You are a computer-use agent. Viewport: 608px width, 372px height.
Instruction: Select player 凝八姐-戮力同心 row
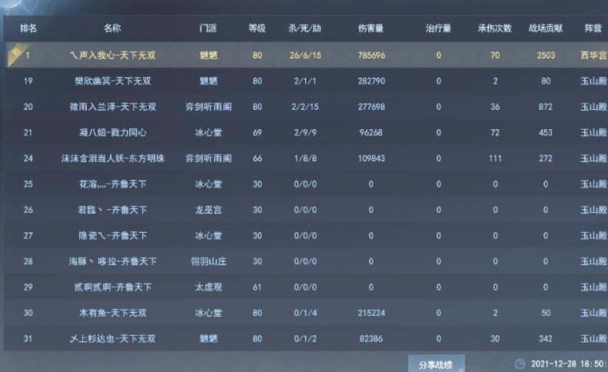pyautogui.click(x=112, y=133)
